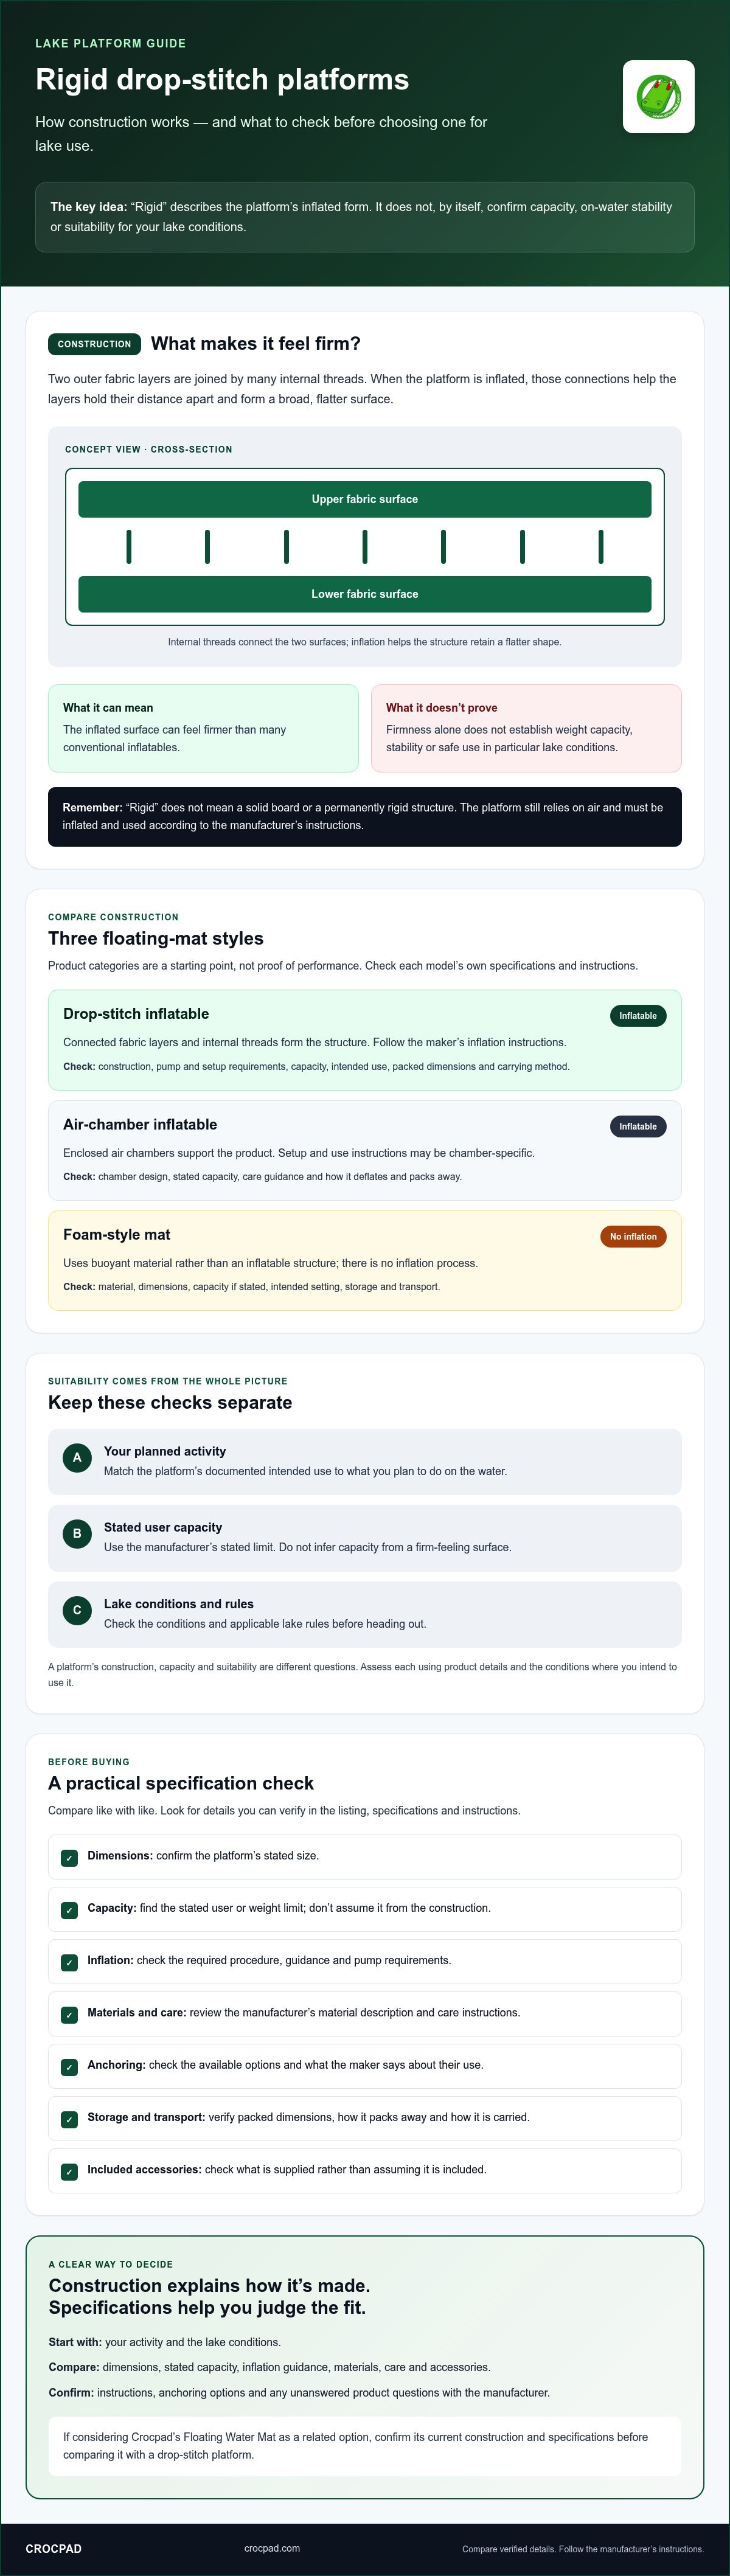This screenshot has height=2576, width=730.
Task: Toggle the Capacity checklist checkbox
Action: [69, 1910]
